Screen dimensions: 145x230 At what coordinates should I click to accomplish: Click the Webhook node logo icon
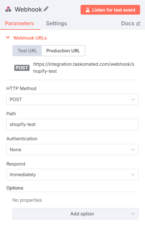pos(8,9)
